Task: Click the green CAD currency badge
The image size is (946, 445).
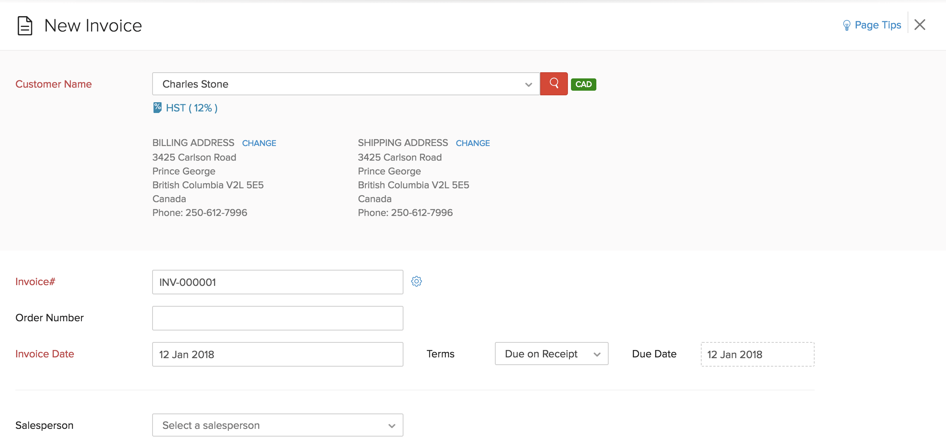Action: pos(583,84)
